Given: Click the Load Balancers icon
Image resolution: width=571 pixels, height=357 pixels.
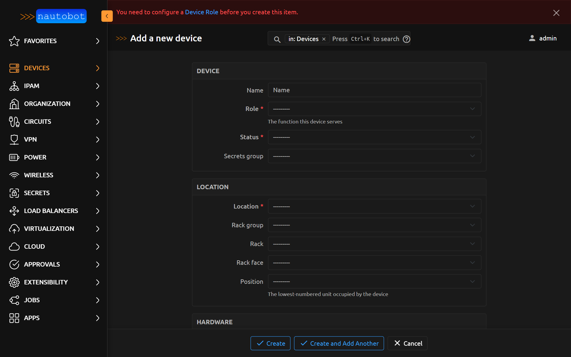Looking at the screenshot, I should (x=14, y=211).
